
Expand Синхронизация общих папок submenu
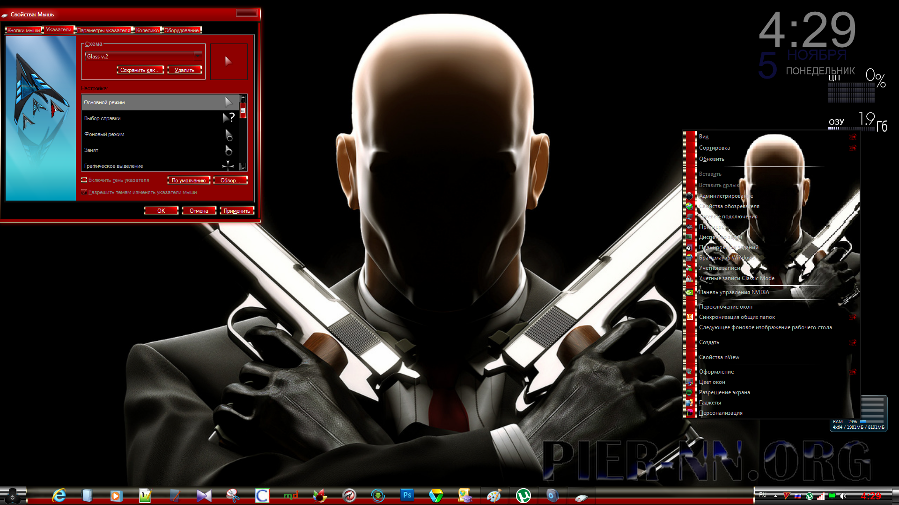853,317
